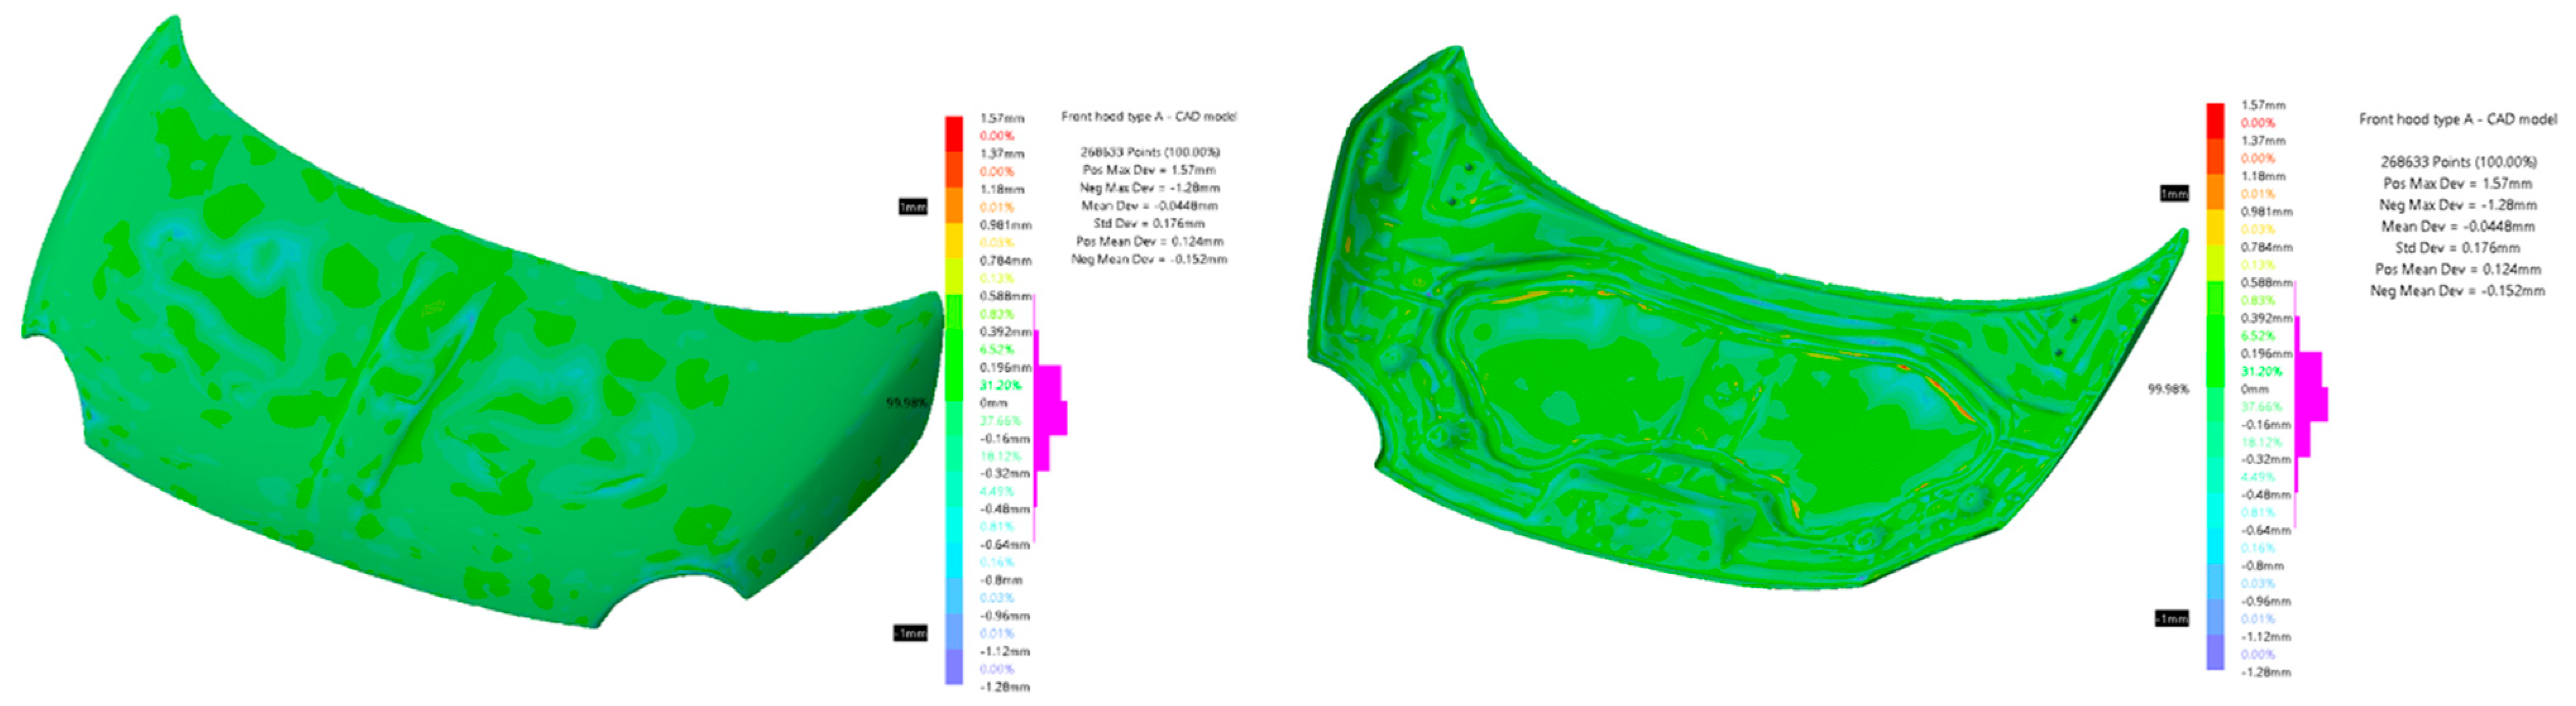Click the magenta histogram beside the inner-side view legend
Screen dimensions: 2576x706
pyautogui.click(x=2310, y=404)
